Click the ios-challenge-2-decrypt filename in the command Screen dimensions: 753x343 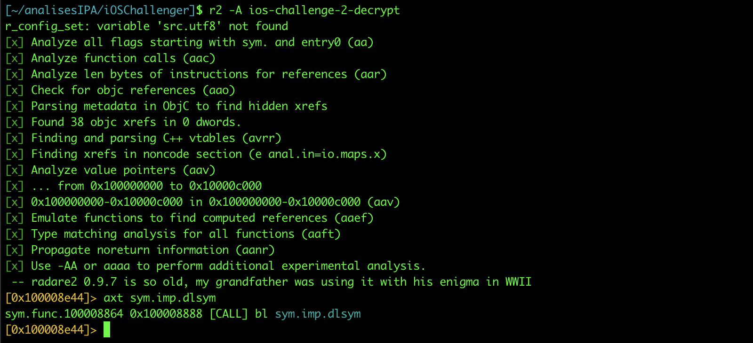click(324, 10)
